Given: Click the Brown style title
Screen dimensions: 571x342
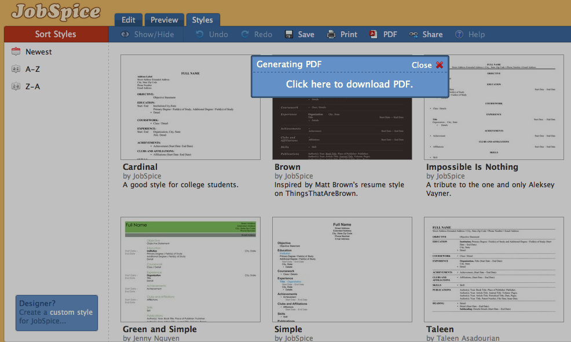Looking at the screenshot, I should 288,167.
